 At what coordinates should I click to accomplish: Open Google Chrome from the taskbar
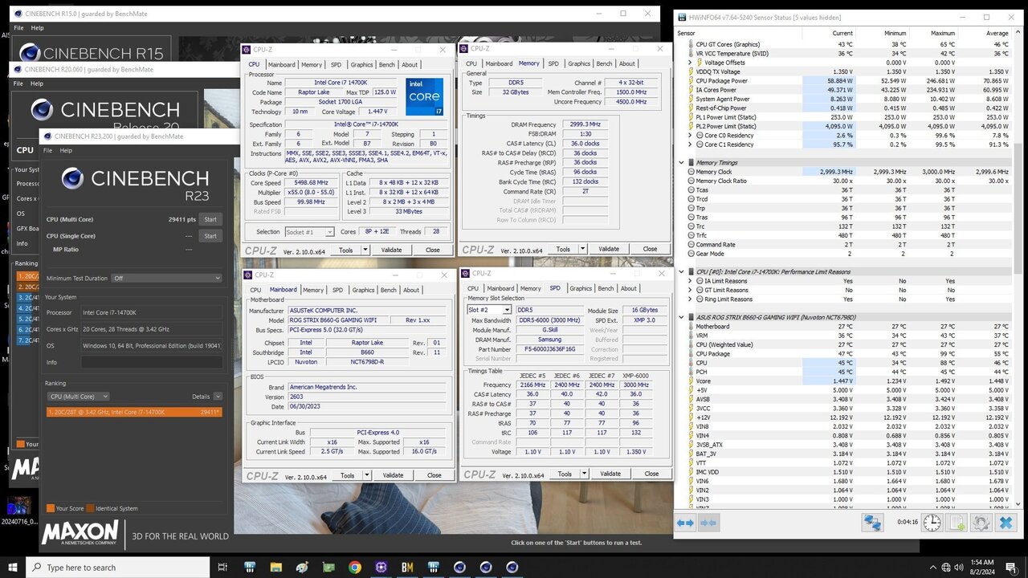[354, 568]
